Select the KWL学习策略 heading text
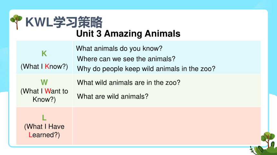The height and width of the screenshot is (155, 277). point(64,22)
